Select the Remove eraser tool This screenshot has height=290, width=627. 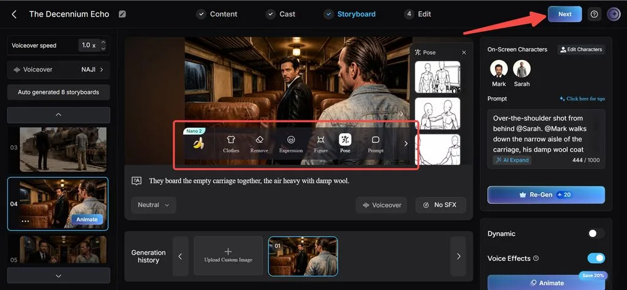click(259, 144)
